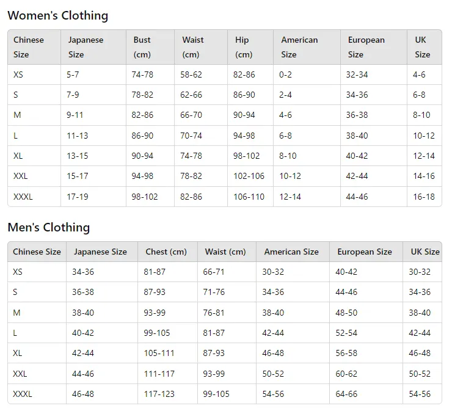Click the Chest (cm) column header
The height and width of the screenshot is (414, 452).
pos(168,252)
